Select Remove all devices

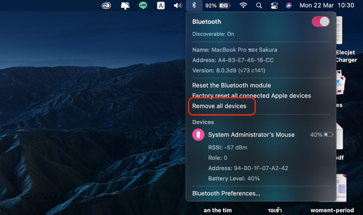[219, 106]
